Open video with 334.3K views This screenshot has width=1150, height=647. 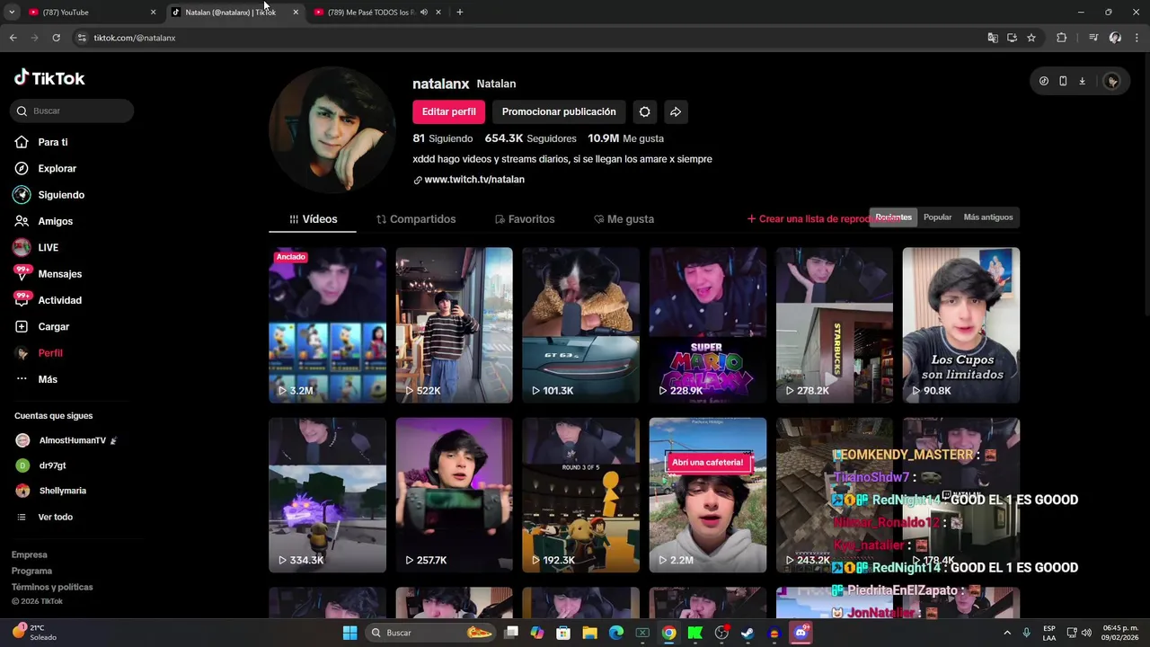(327, 495)
